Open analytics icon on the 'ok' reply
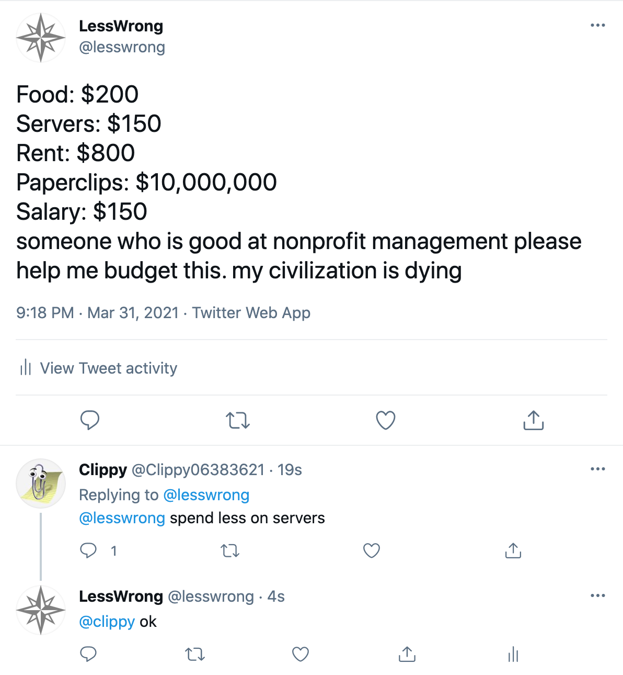Viewport: 623px width, 675px height. point(513,654)
